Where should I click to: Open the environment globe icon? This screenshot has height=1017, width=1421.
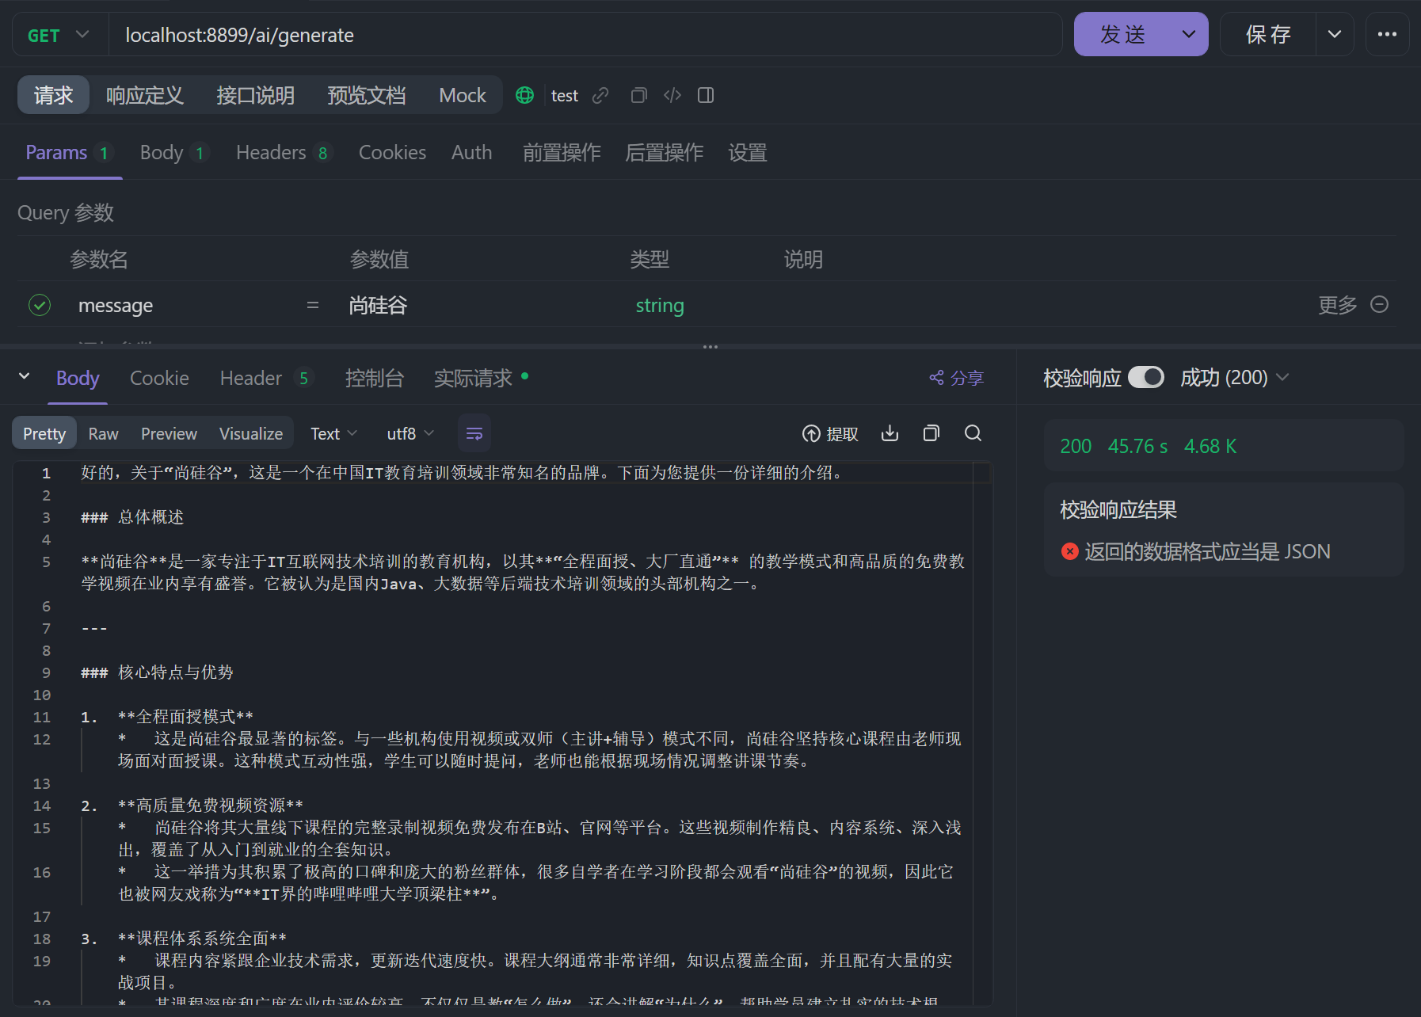[524, 95]
